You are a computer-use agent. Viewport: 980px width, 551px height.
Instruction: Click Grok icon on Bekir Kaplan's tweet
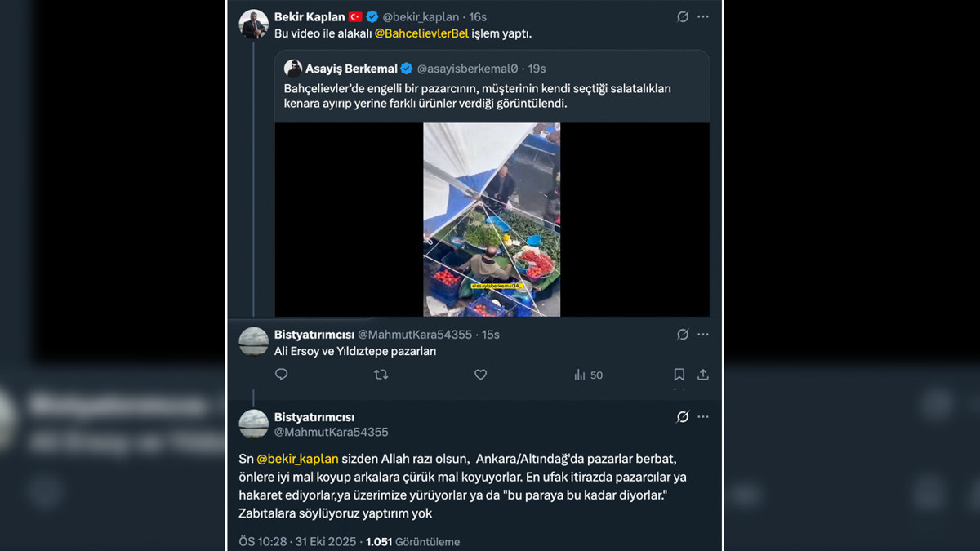pos(683,16)
